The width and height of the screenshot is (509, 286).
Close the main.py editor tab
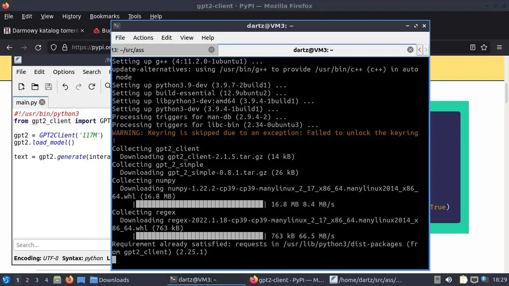point(42,102)
